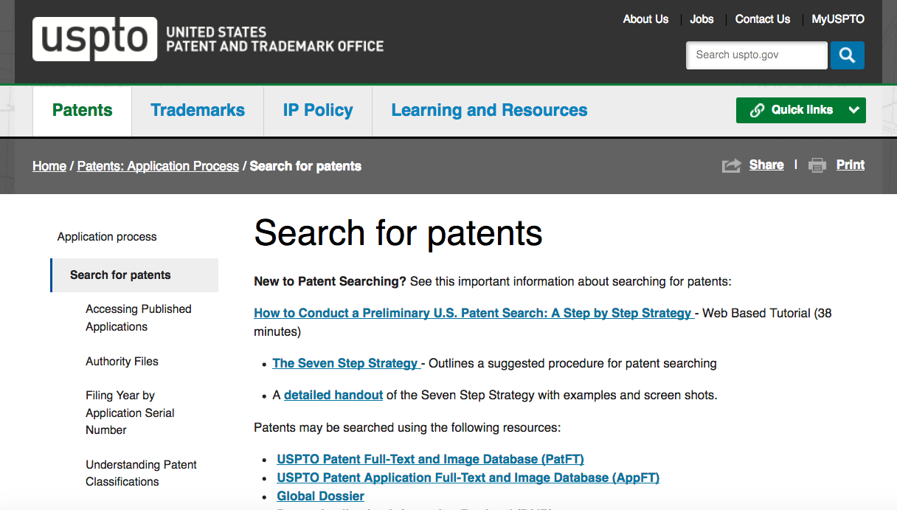Select Application process in the sidebar
Viewport: 897px width, 510px height.
point(107,237)
